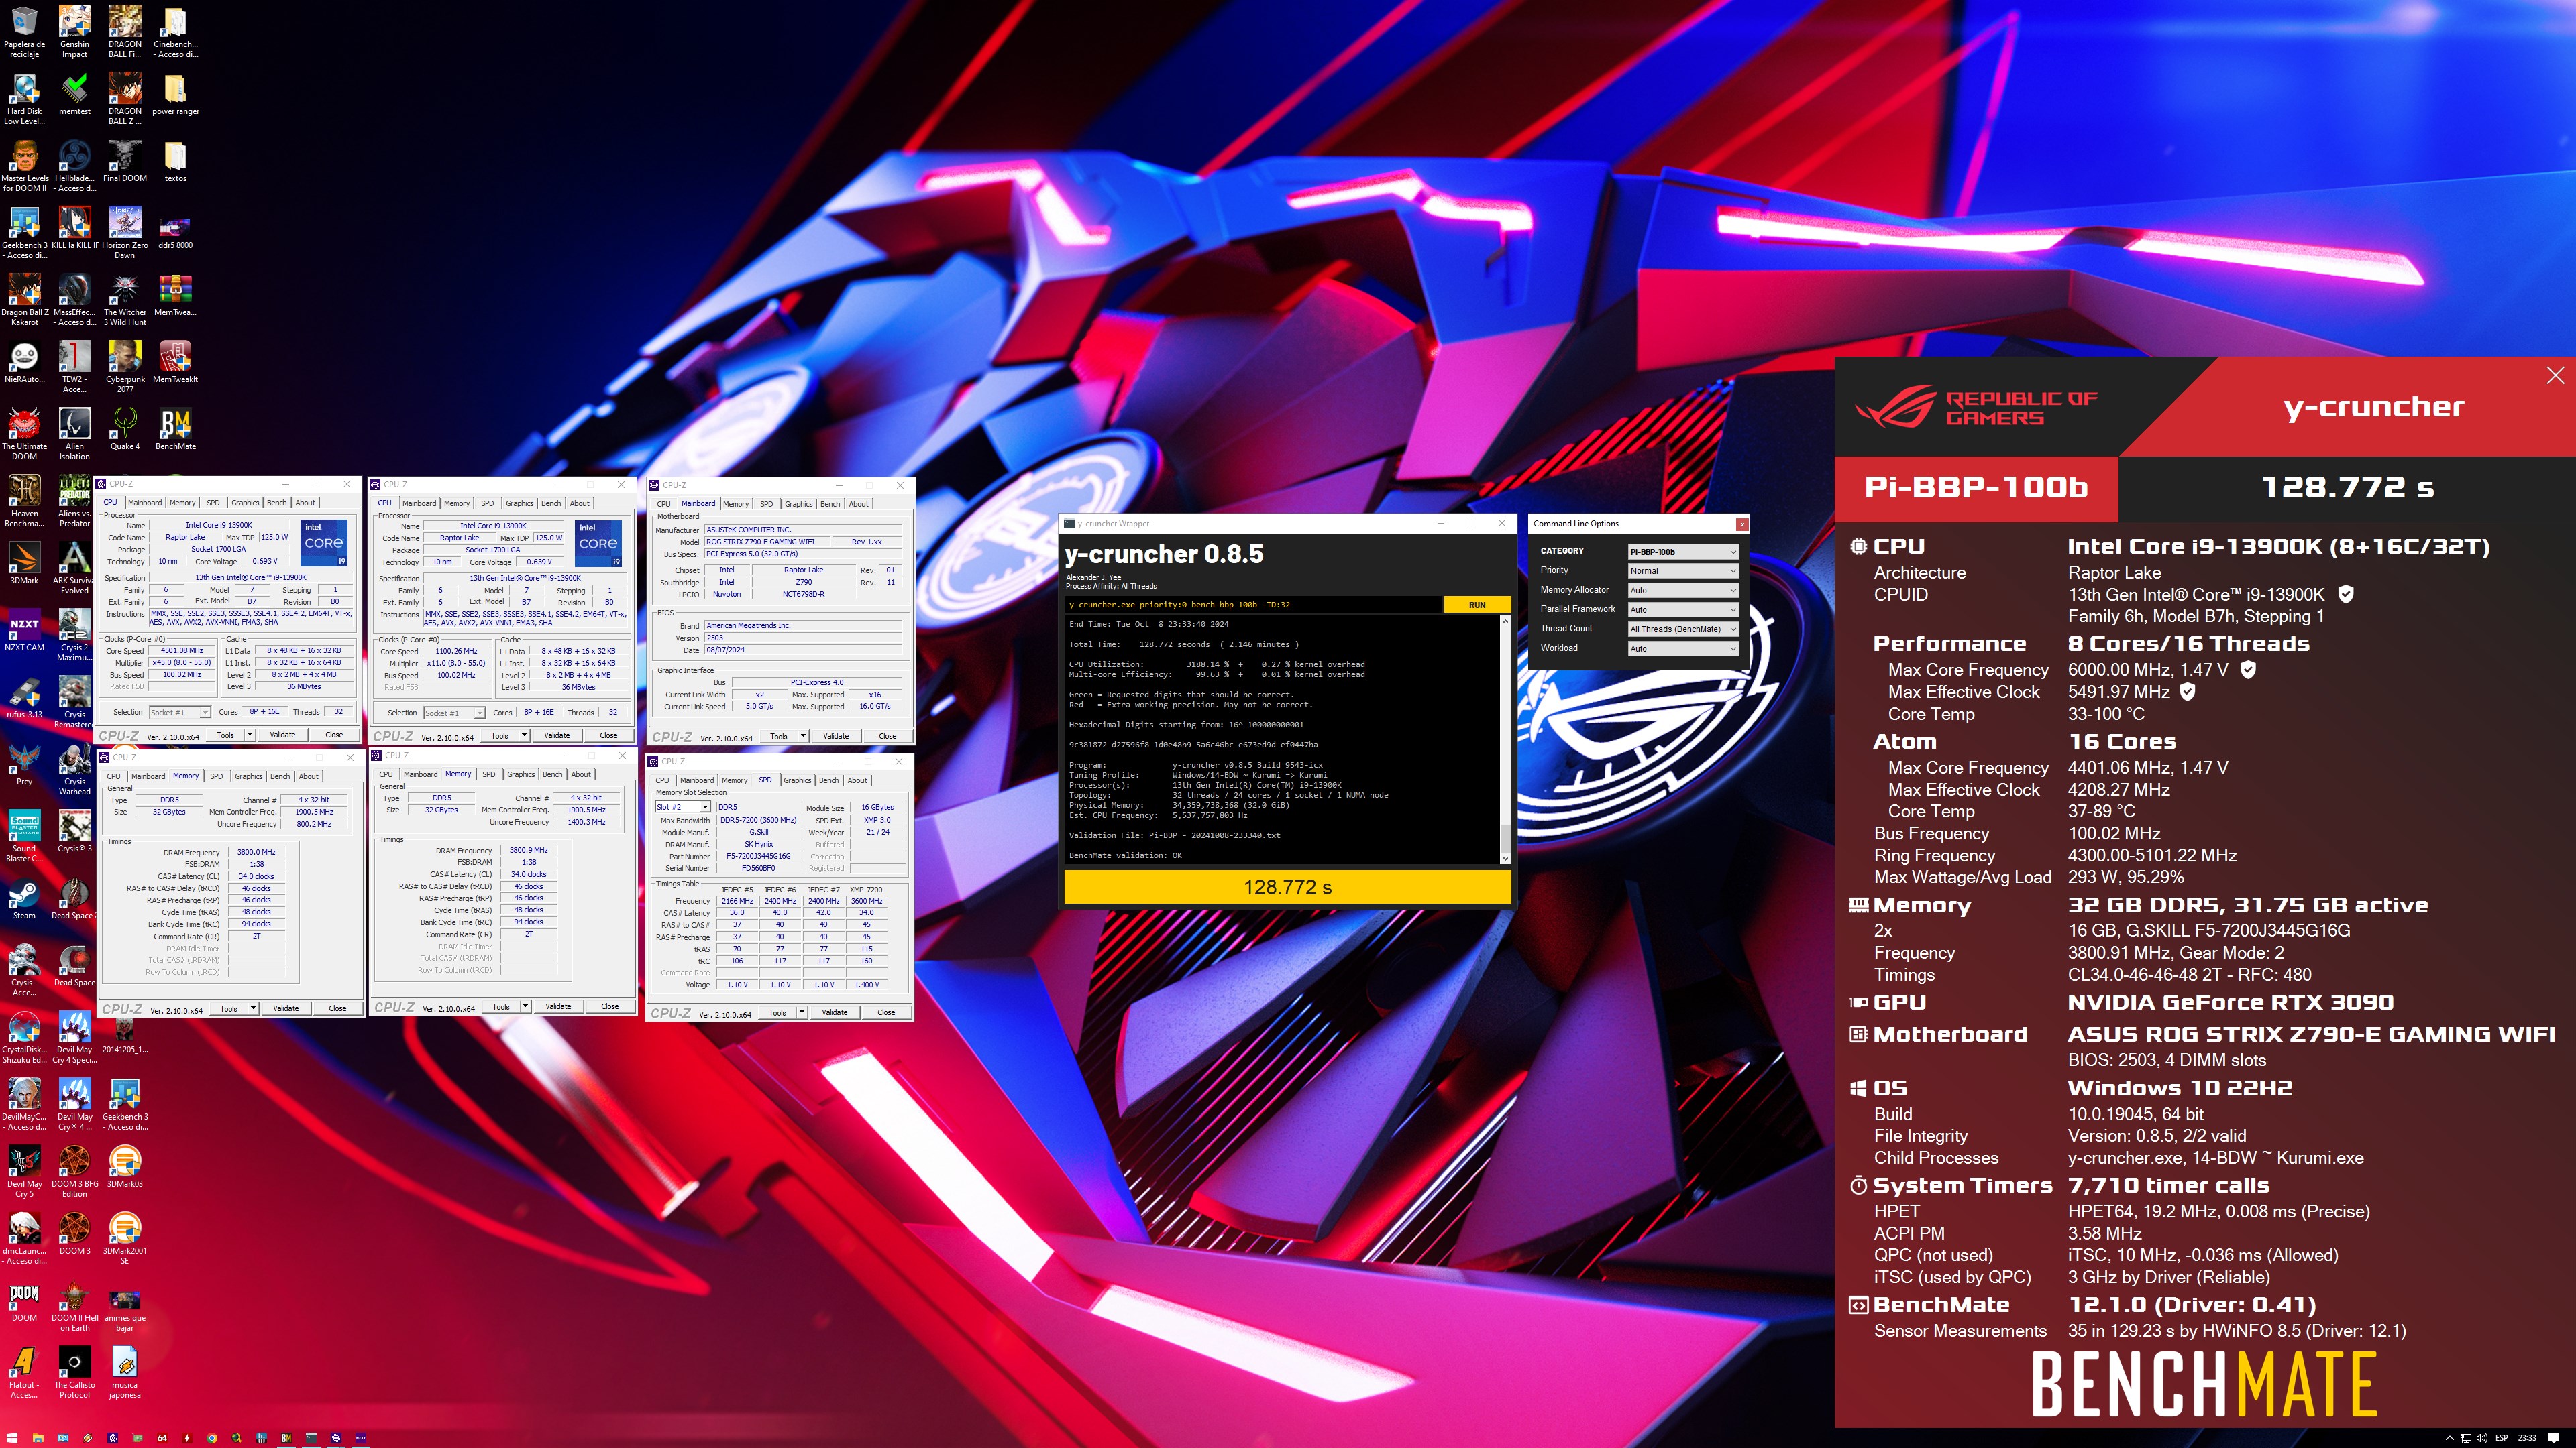Open the 'power ranger' folder icon
This screenshot has width=2576, height=1448.
[175, 95]
